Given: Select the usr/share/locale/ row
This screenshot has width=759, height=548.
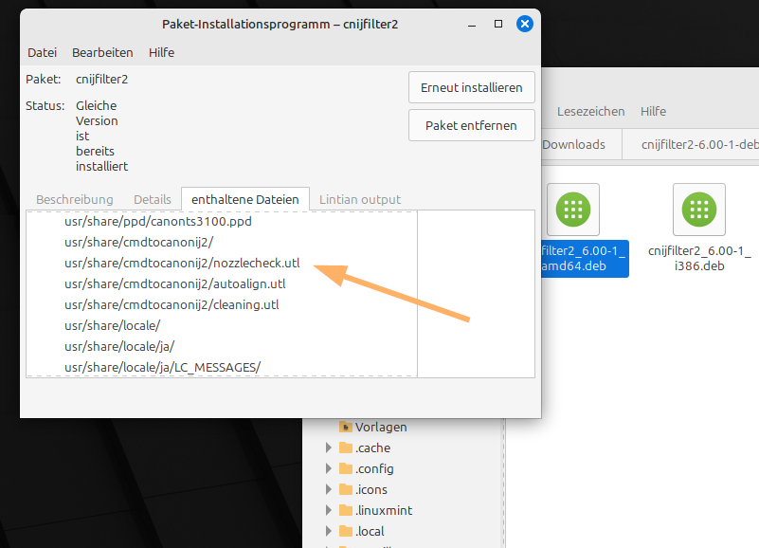Looking at the screenshot, I should click(222, 325).
